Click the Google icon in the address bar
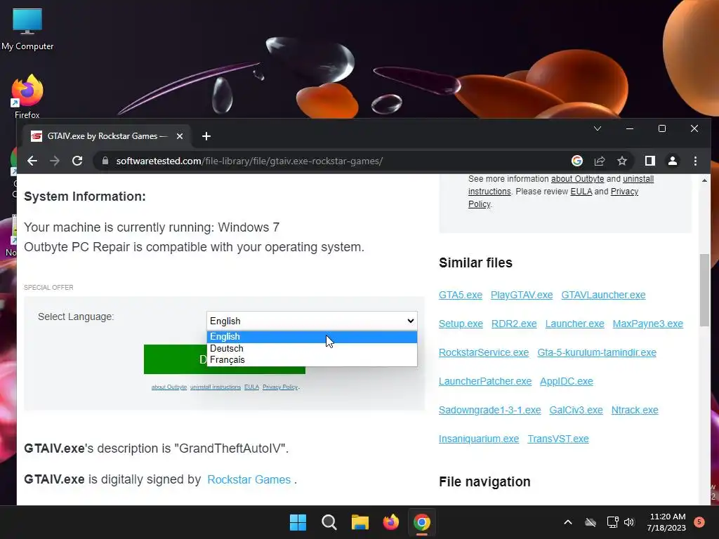Image resolution: width=719 pixels, height=539 pixels. (577, 161)
